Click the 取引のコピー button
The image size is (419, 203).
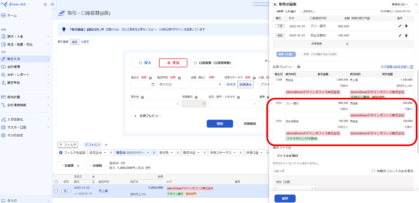coord(400,5)
